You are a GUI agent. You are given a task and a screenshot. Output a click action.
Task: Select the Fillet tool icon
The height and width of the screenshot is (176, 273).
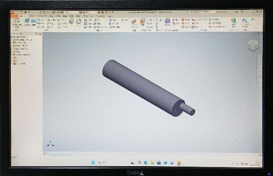click(x=79, y=22)
